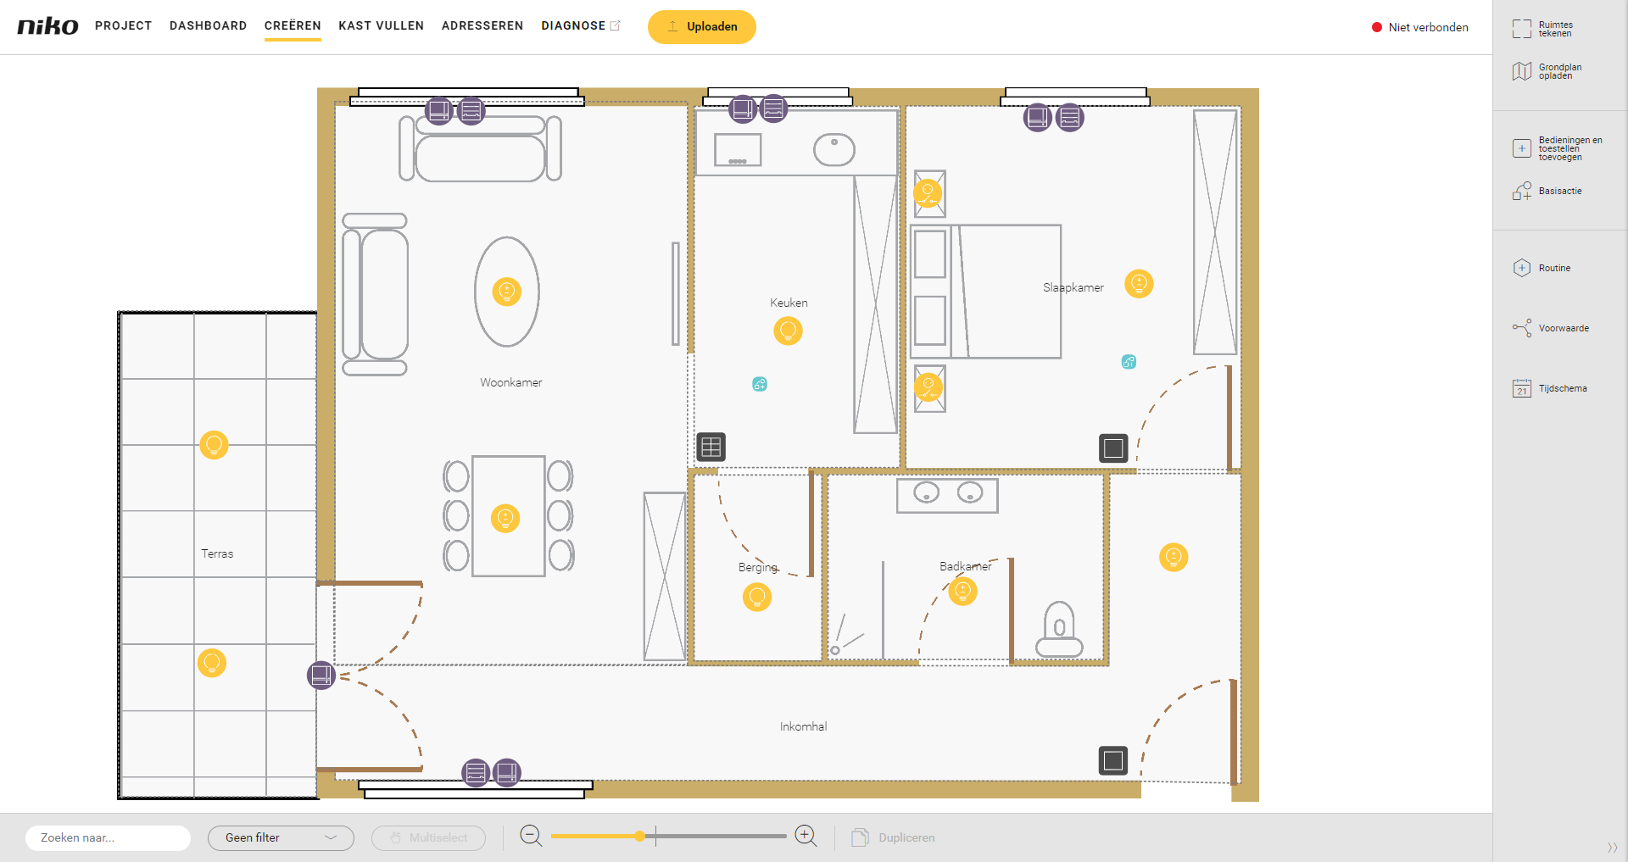Open the Creëren tab
1628x862 pixels.
point(293,25)
